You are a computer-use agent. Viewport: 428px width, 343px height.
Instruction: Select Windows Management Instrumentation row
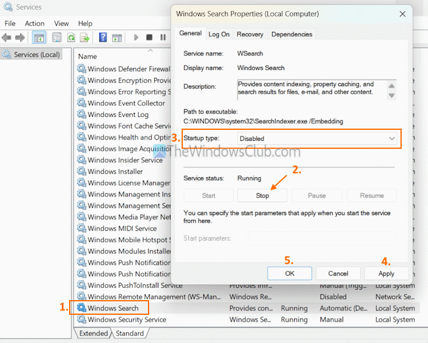[x=124, y=194]
